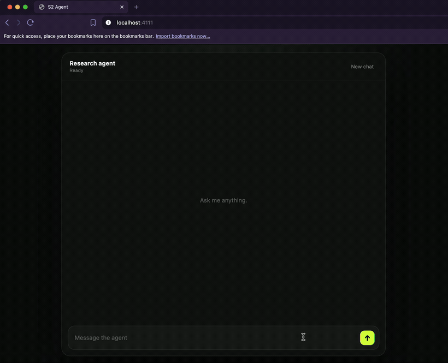Send message with the green arrow button
448x363 pixels.
[367, 337]
